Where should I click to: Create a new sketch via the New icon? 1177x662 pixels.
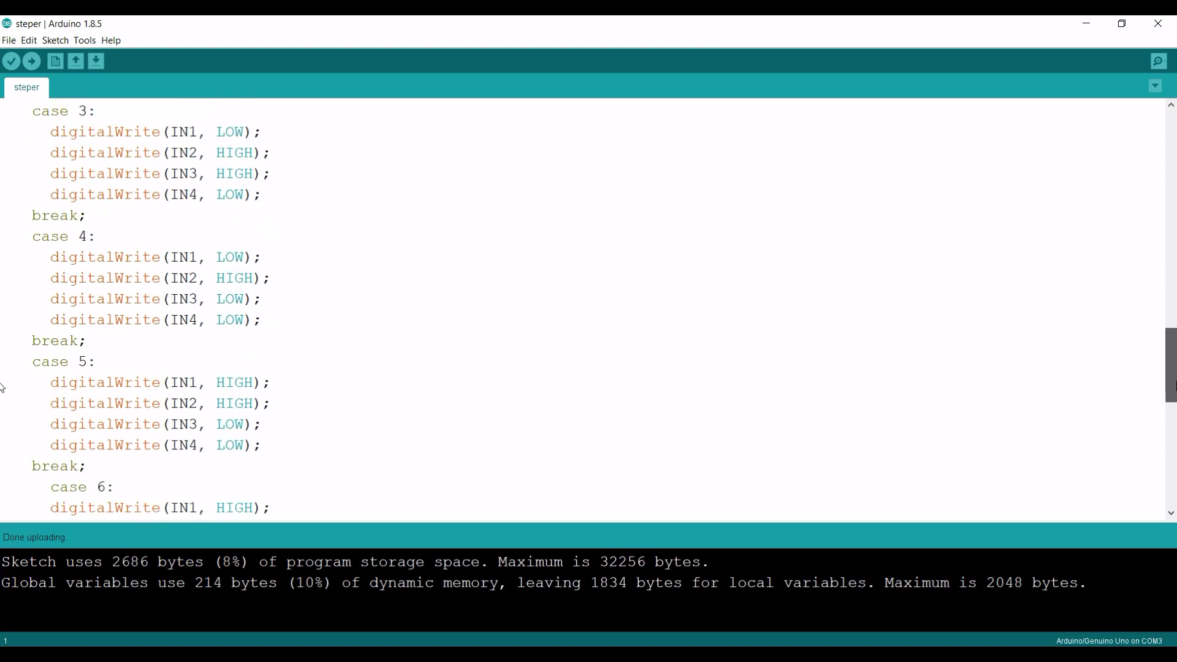pos(55,61)
